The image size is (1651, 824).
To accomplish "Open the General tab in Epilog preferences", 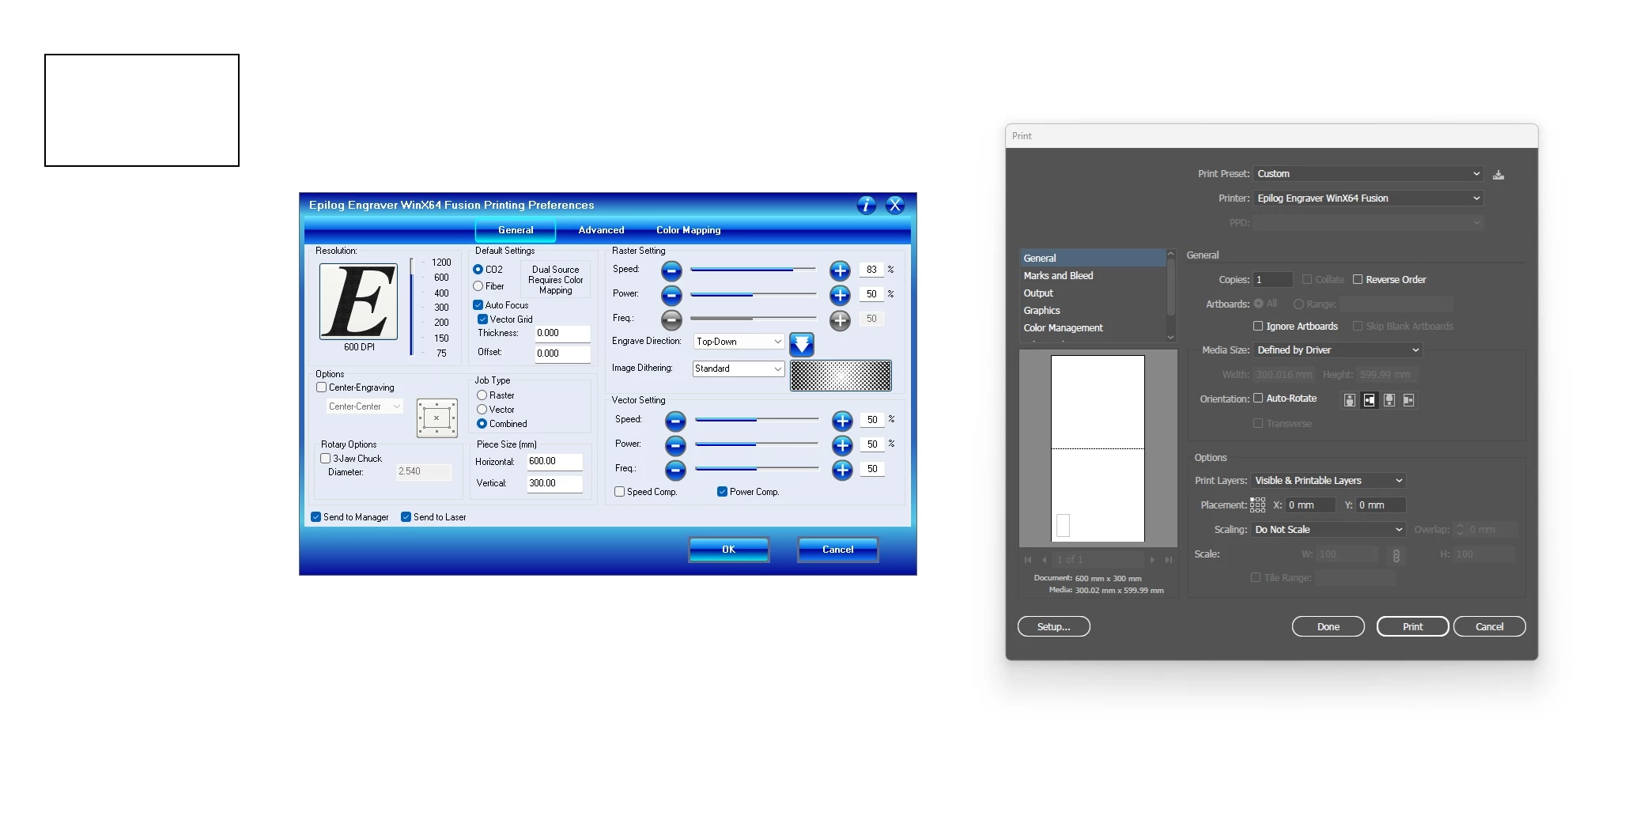I will (516, 230).
